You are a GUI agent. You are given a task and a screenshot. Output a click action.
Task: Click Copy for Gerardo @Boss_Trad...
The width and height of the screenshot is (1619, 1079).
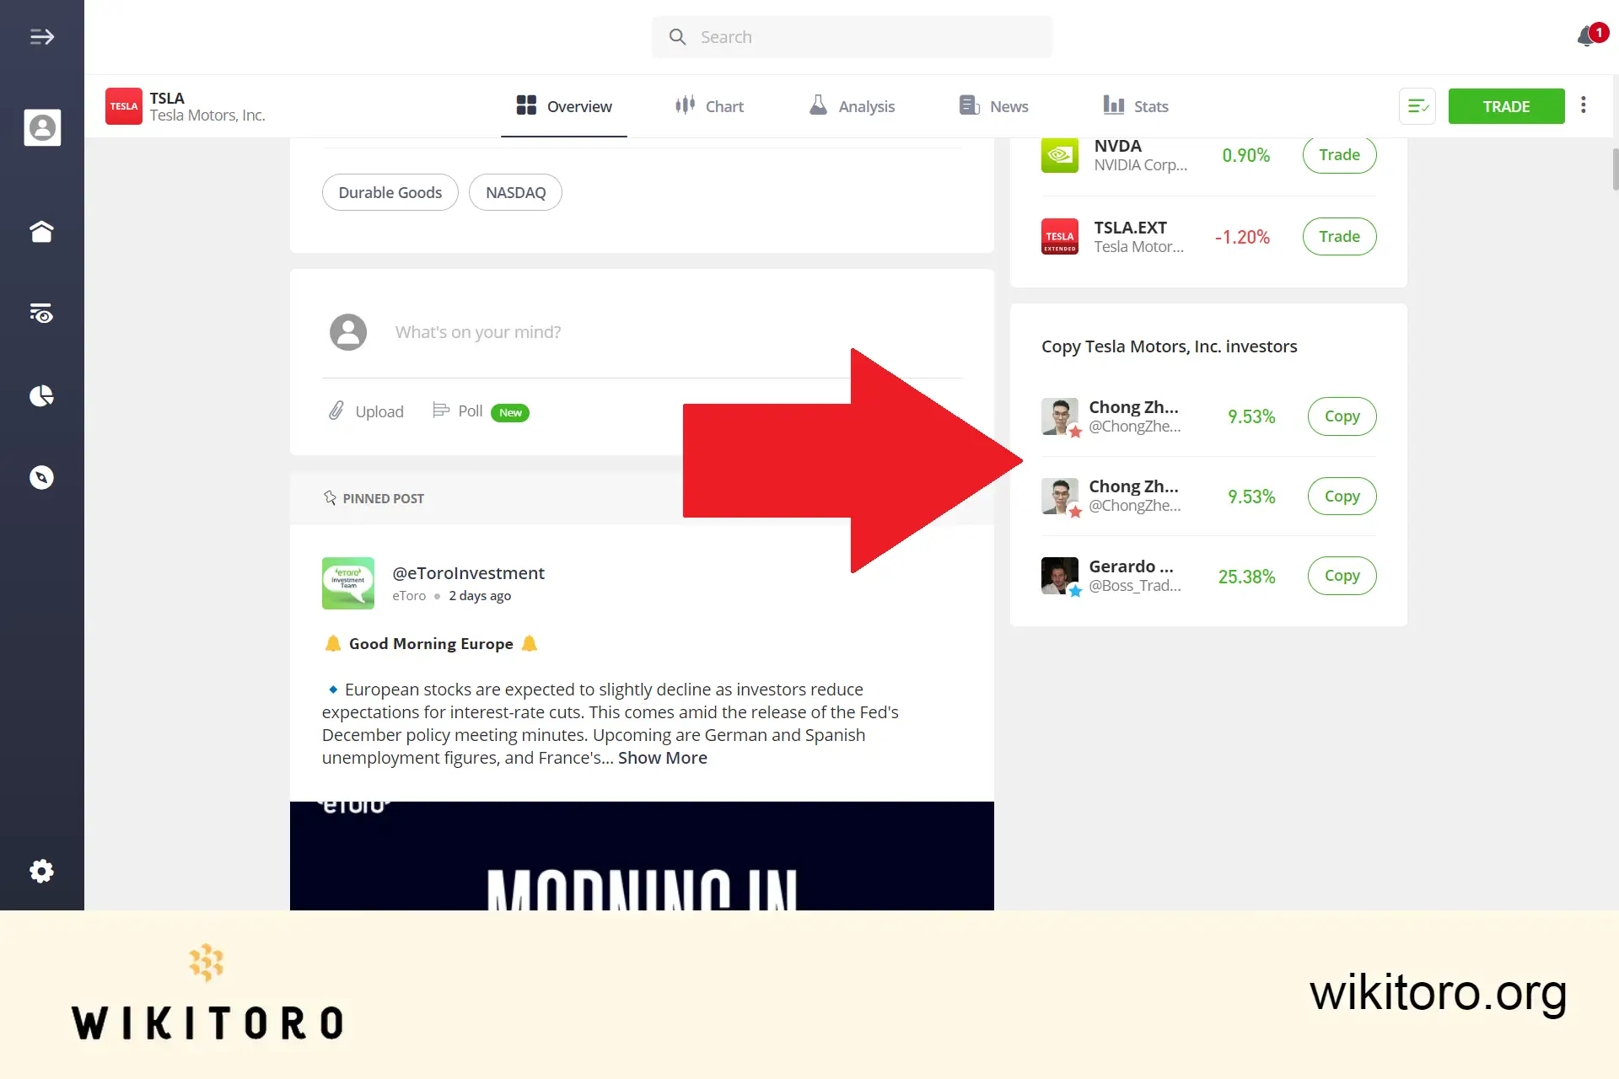tap(1341, 576)
